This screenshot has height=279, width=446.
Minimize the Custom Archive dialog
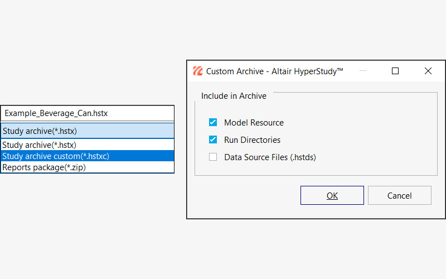tap(363, 71)
